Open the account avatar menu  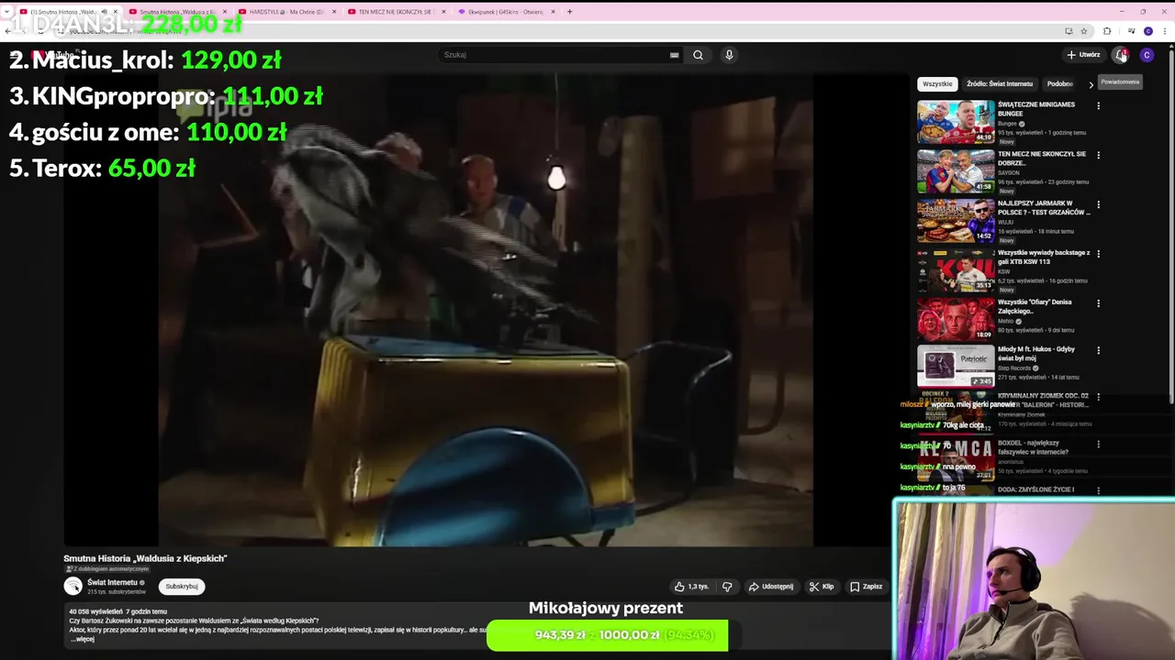coord(1147,55)
